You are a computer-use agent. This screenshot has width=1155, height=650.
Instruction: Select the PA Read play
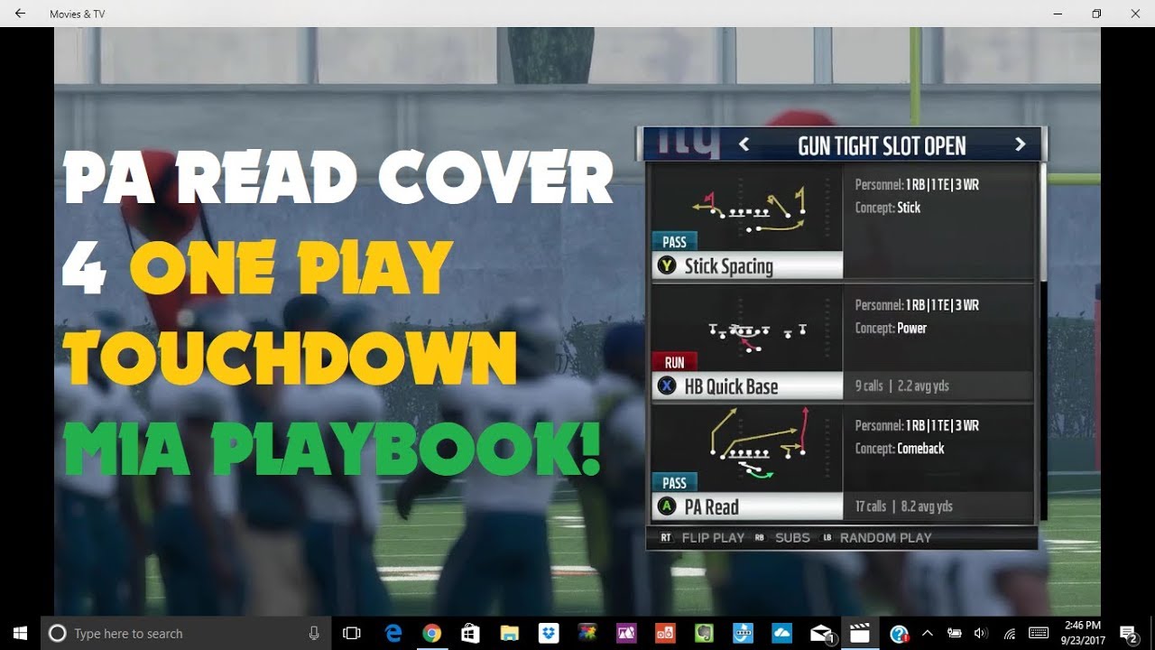click(x=747, y=506)
